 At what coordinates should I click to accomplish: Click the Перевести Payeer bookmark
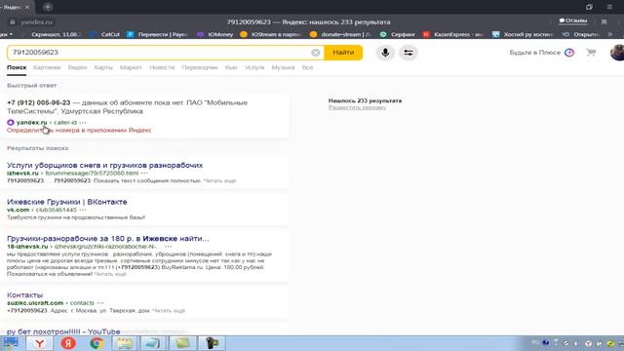pos(158,35)
